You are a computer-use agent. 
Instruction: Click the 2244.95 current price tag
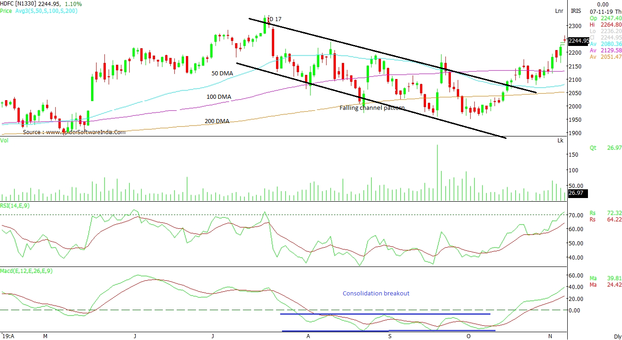point(578,41)
